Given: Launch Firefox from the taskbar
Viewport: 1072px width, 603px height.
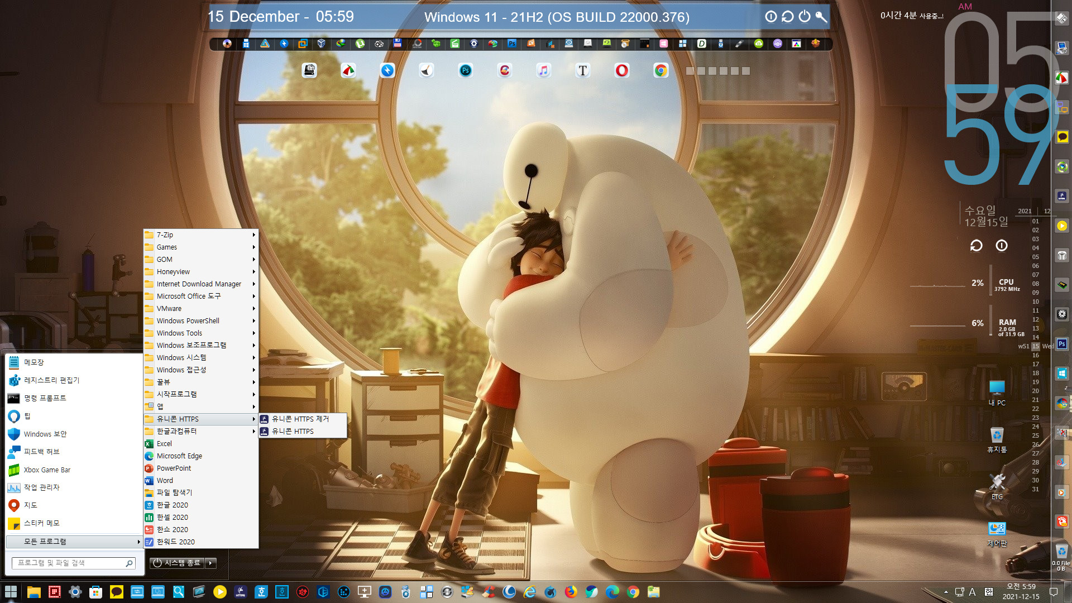Looking at the screenshot, I should click(x=571, y=592).
